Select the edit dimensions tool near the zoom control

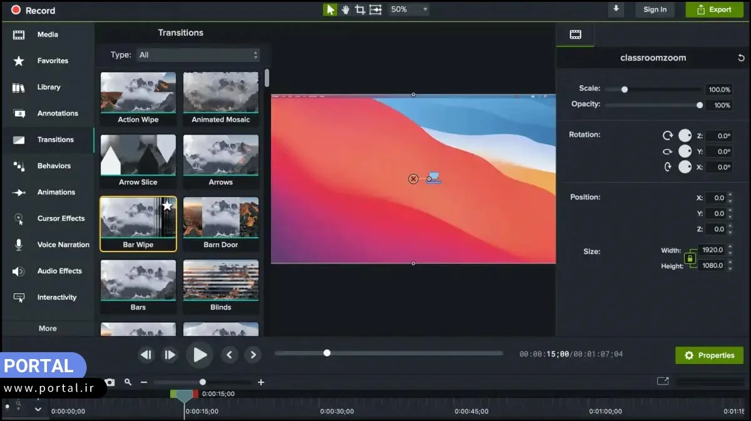tap(375, 9)
